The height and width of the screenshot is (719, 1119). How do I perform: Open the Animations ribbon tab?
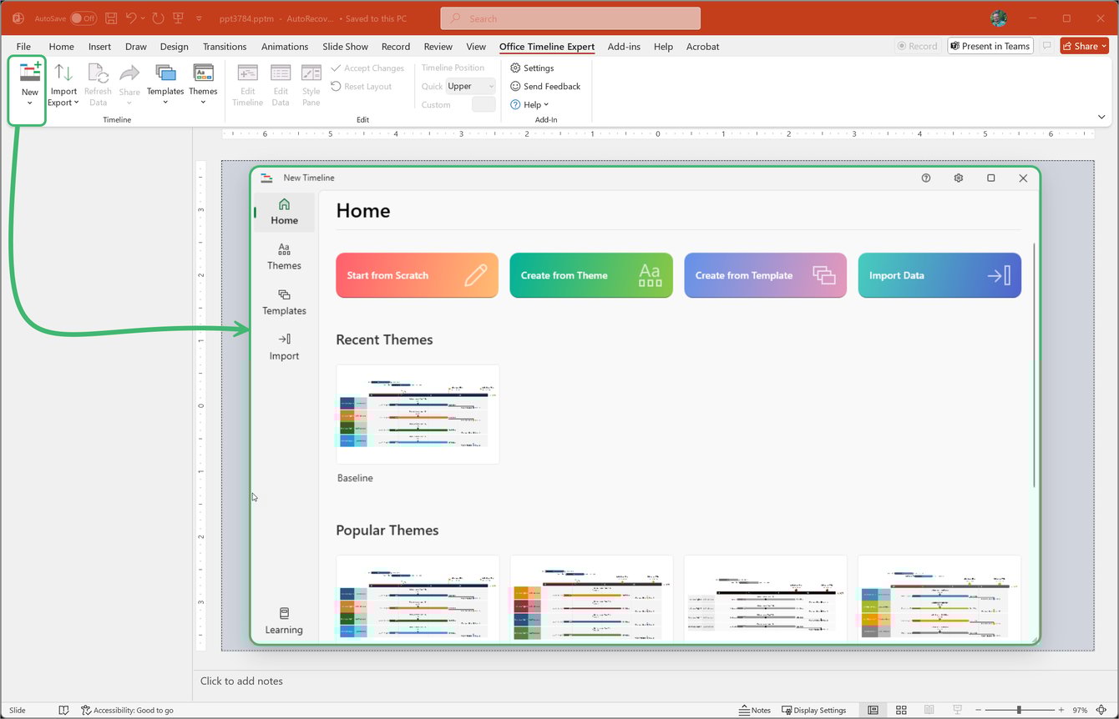point(285,47)
